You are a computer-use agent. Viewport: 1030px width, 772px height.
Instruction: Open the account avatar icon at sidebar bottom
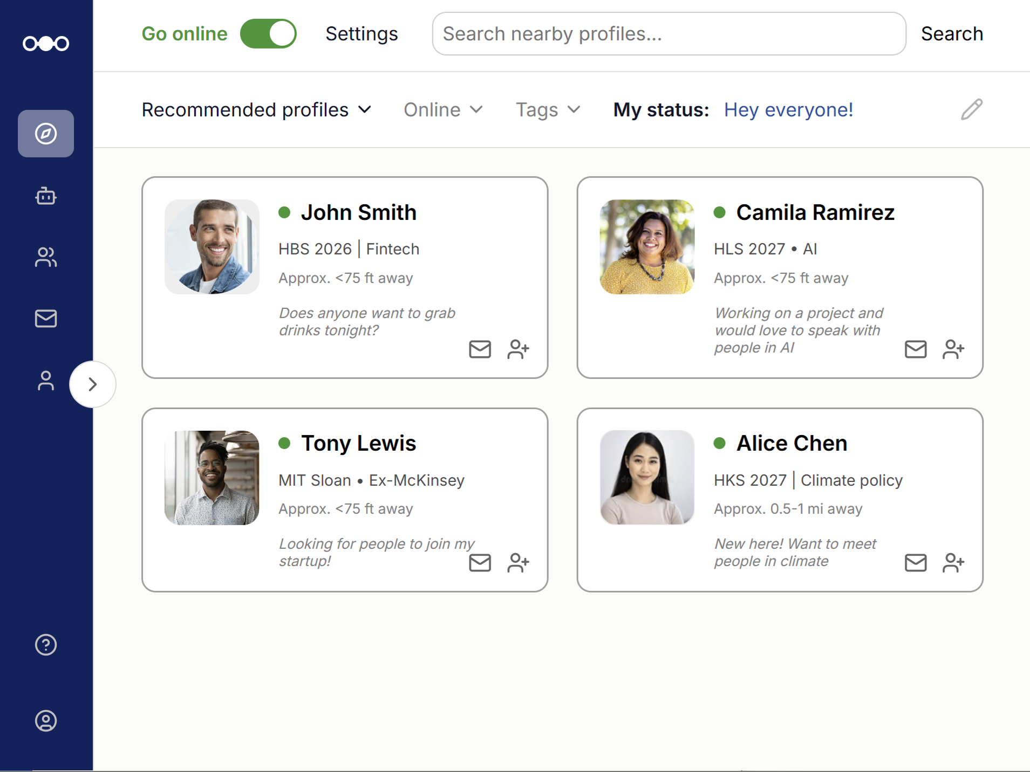coord(46,721)
